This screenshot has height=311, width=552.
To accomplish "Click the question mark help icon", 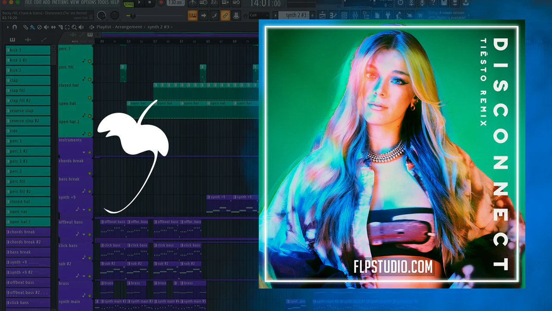I will [433, 3].
